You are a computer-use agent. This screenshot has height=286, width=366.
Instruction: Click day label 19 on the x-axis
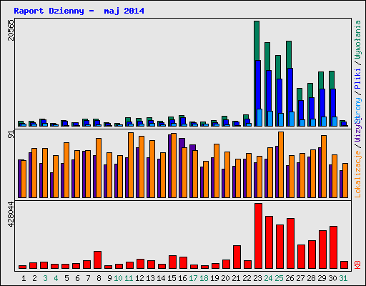(214, 278)
